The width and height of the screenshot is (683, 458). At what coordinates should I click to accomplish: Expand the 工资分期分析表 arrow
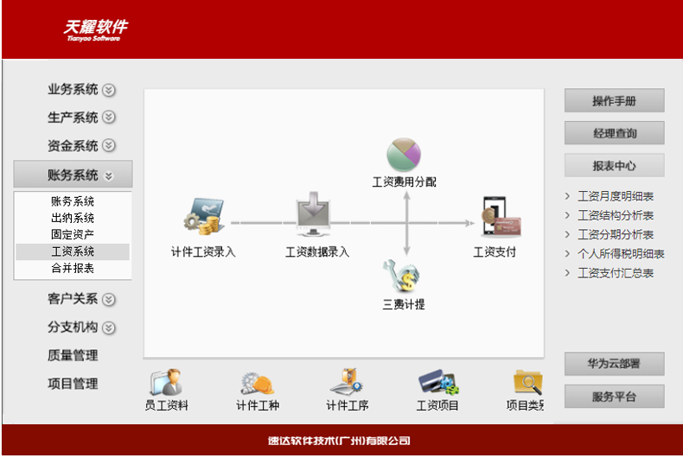tap(567, 235)
